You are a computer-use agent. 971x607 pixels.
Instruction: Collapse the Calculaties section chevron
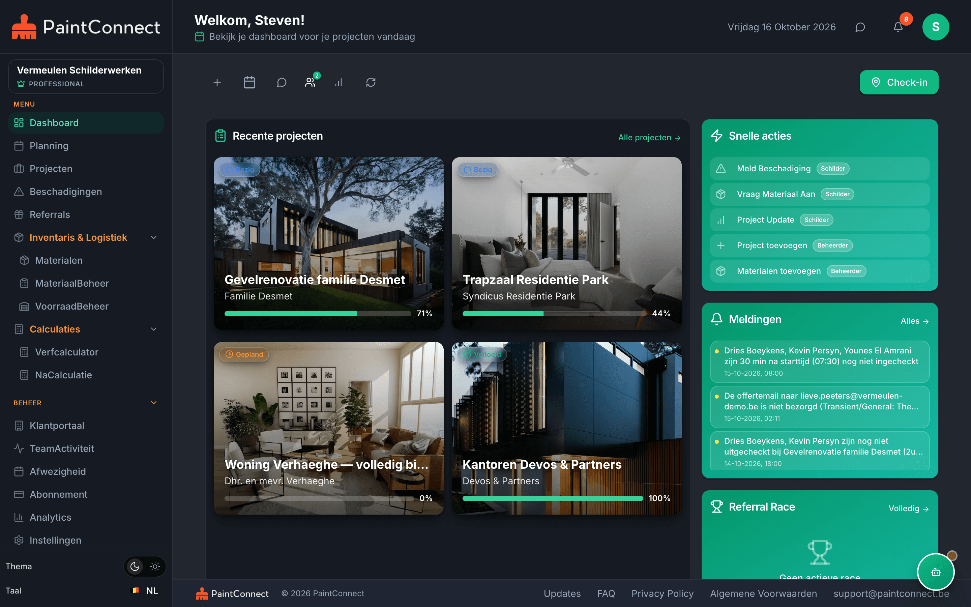point(154,329)
